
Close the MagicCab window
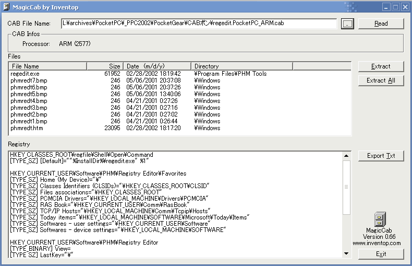(x=405, y=7)
